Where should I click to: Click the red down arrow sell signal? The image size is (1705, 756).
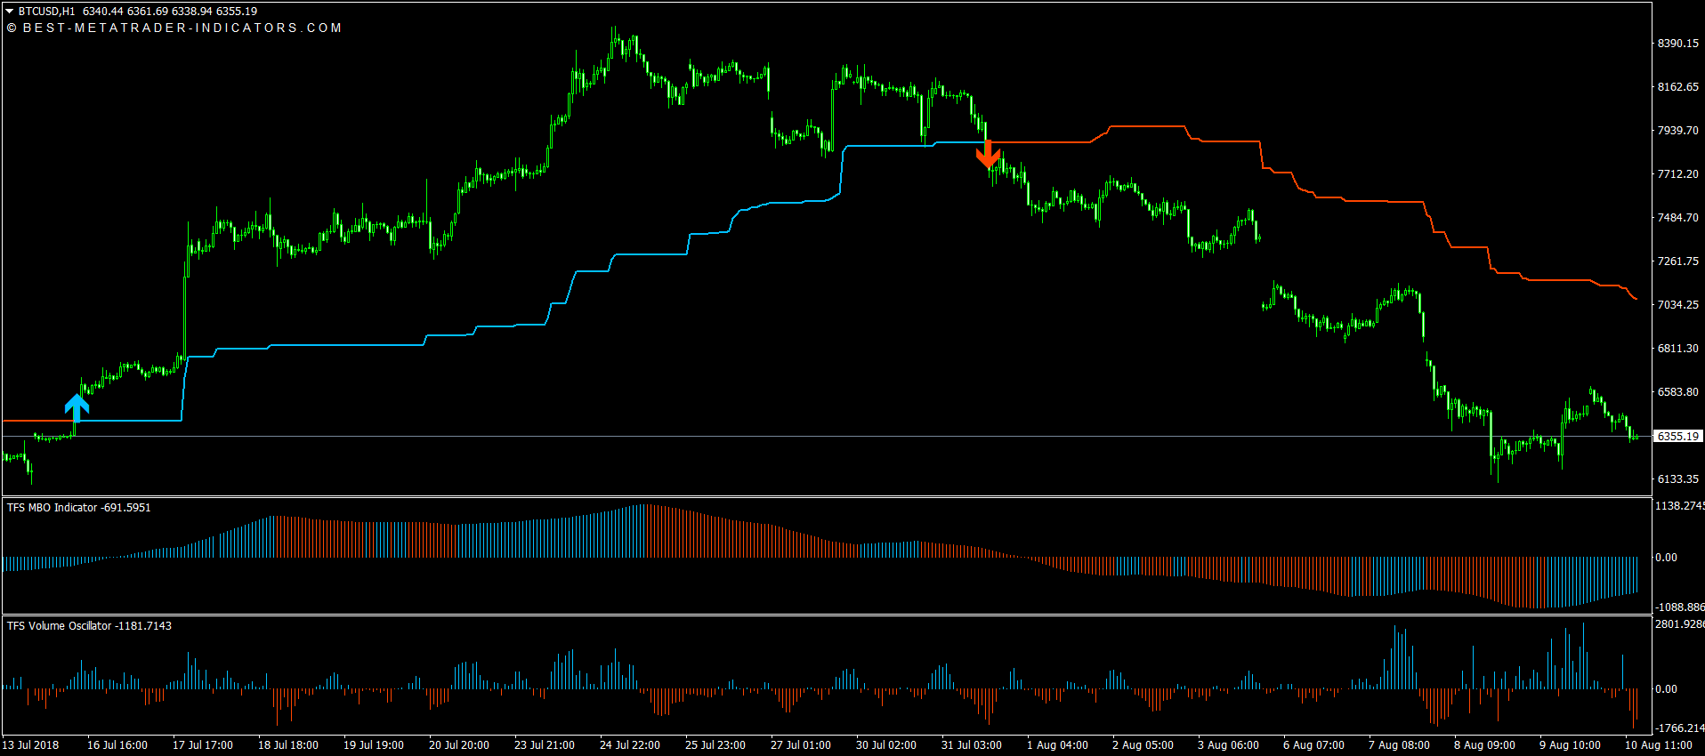coord(988,155)
